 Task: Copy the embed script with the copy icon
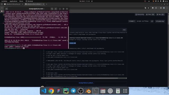coord(152,21)
